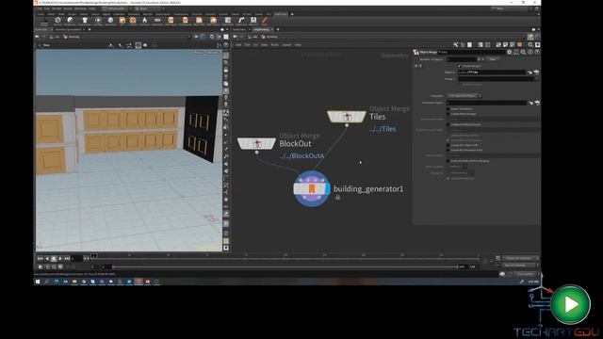Click the taskbar search icon
Screen dimensions: 603x339
point(46,282)
